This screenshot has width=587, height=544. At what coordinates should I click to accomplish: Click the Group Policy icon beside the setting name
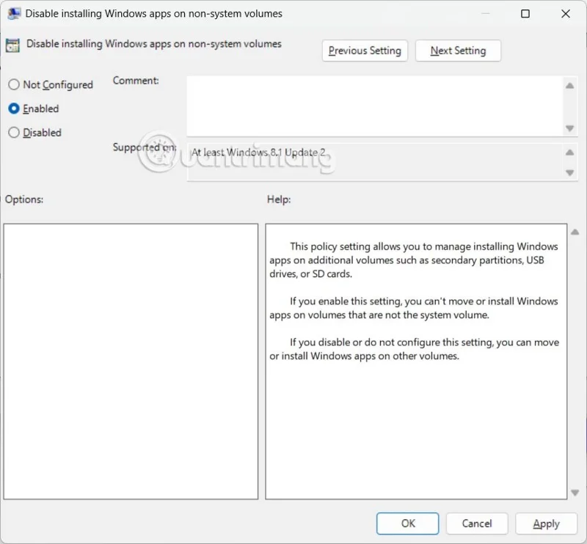pyautogui.click(x=12, y=45)
